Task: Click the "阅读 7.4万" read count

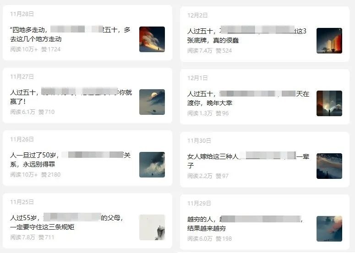Action: tap(200, 50)
